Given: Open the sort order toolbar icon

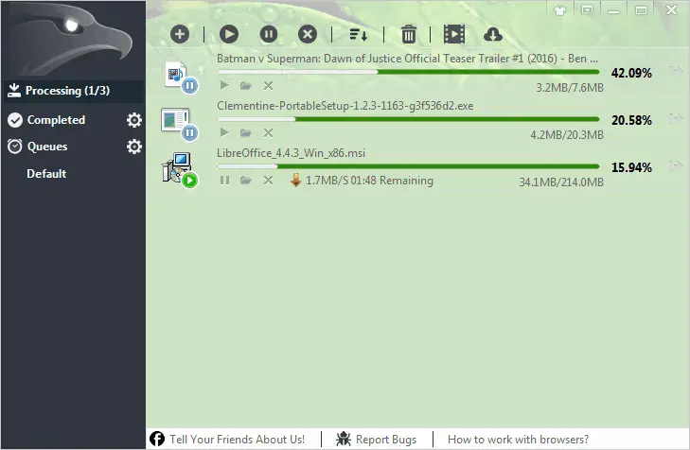Looking at the screenshot, I should pos(358,34).
